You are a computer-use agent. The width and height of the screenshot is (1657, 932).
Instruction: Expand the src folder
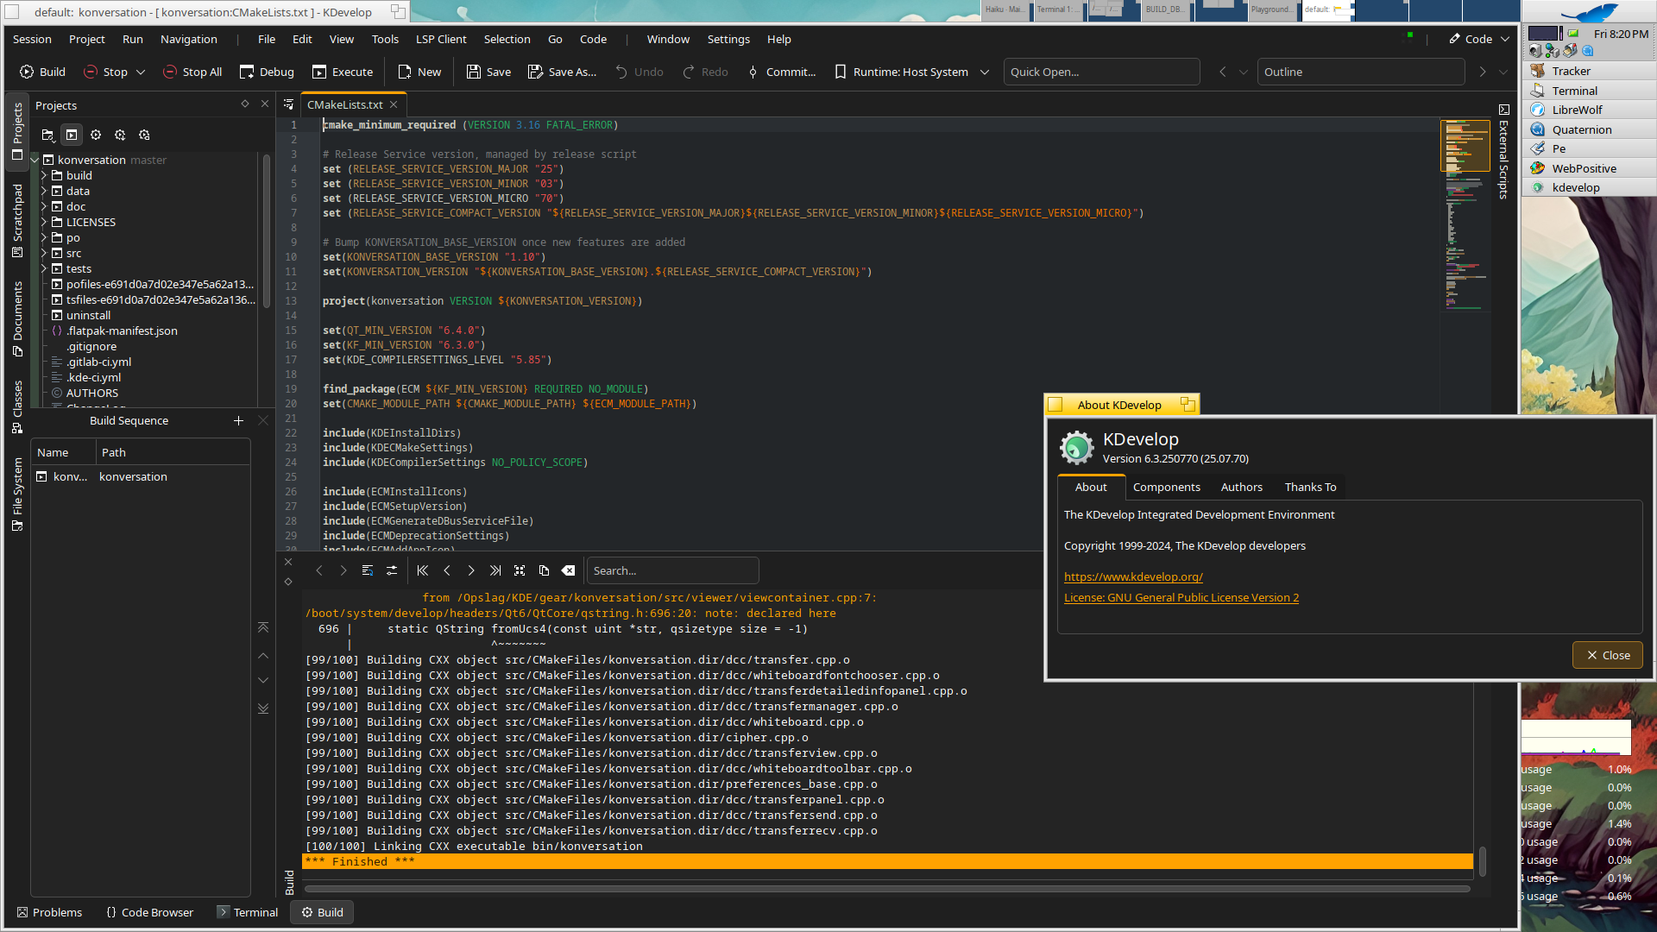pyautogui.click(x=44, y=253)
